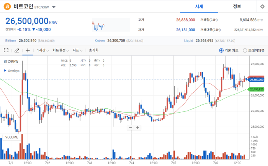
Task: Click the 고가 value 26,838,000
Action: (x=185, y=20)
